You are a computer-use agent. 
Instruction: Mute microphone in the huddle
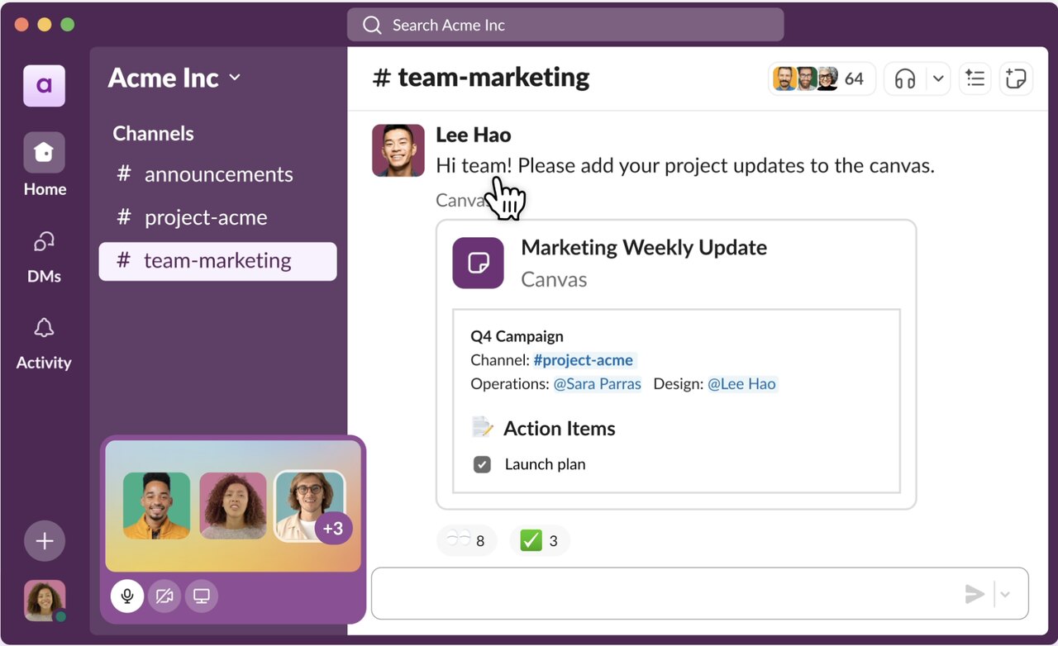(x=127, y=596)
